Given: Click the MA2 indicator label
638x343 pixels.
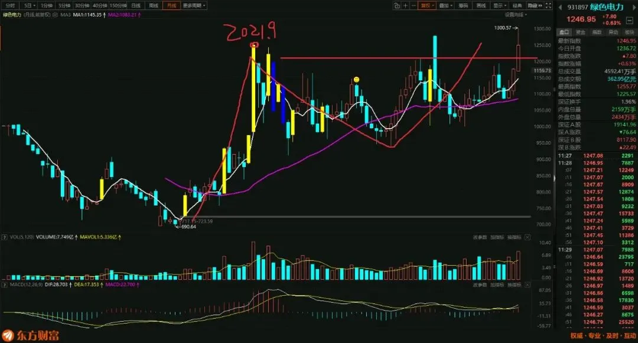Looking at the screenshot, I should click(125, 15).
